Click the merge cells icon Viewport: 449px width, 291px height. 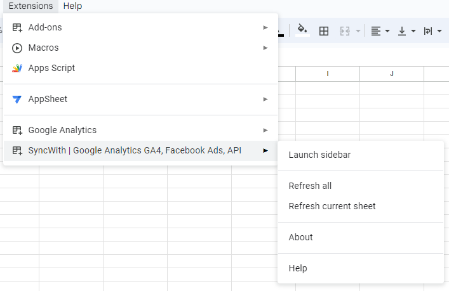[x=345, y=31]
